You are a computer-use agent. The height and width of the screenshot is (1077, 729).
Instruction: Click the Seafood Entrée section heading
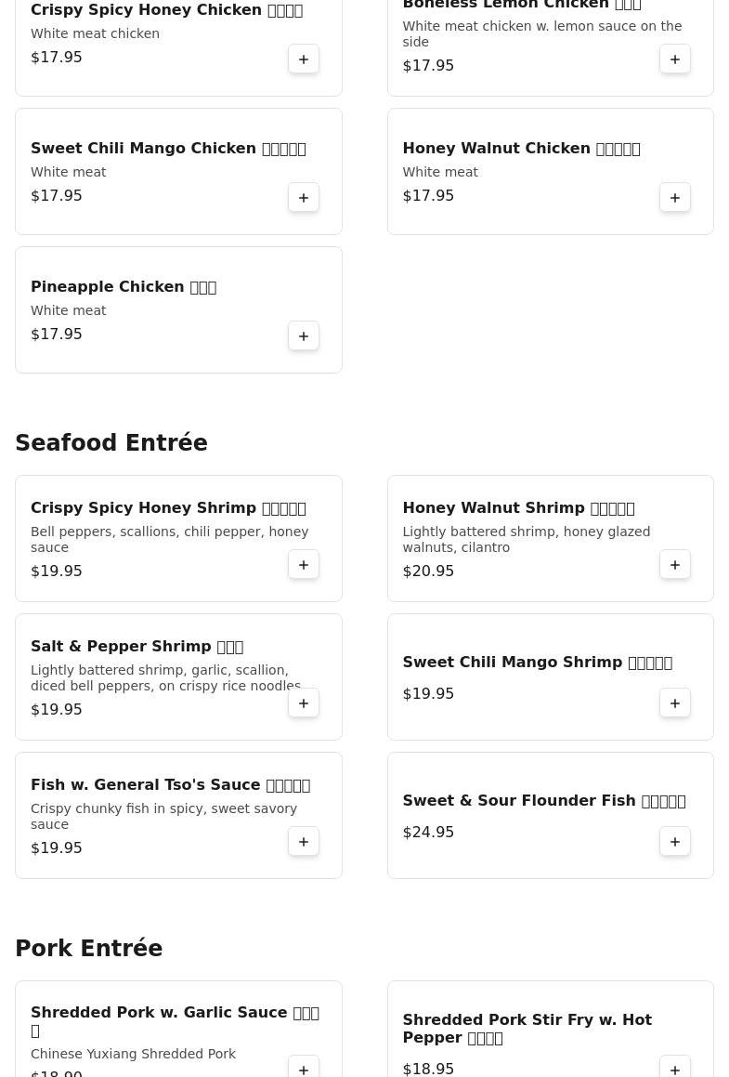pos(111,442)
